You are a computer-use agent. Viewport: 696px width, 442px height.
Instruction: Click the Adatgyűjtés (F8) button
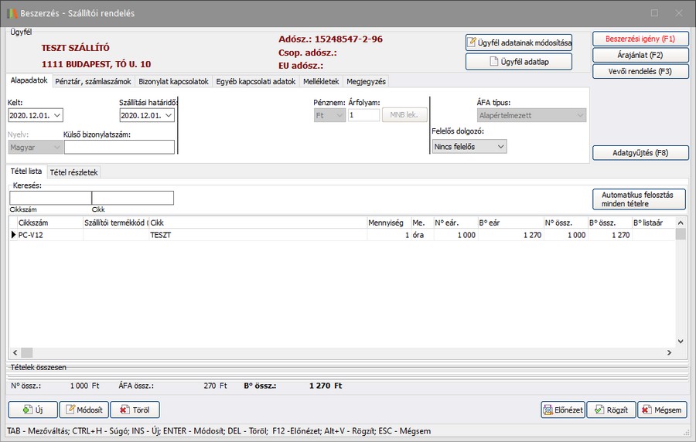pos(640,153)
